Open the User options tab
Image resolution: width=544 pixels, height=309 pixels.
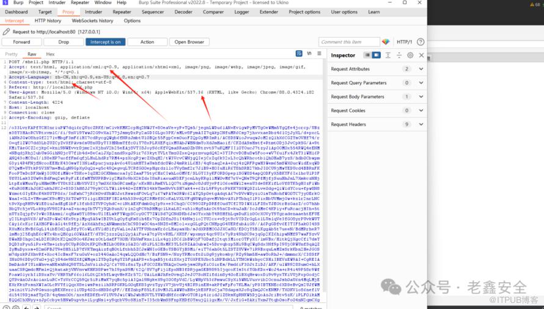click(x=344, y=12)
